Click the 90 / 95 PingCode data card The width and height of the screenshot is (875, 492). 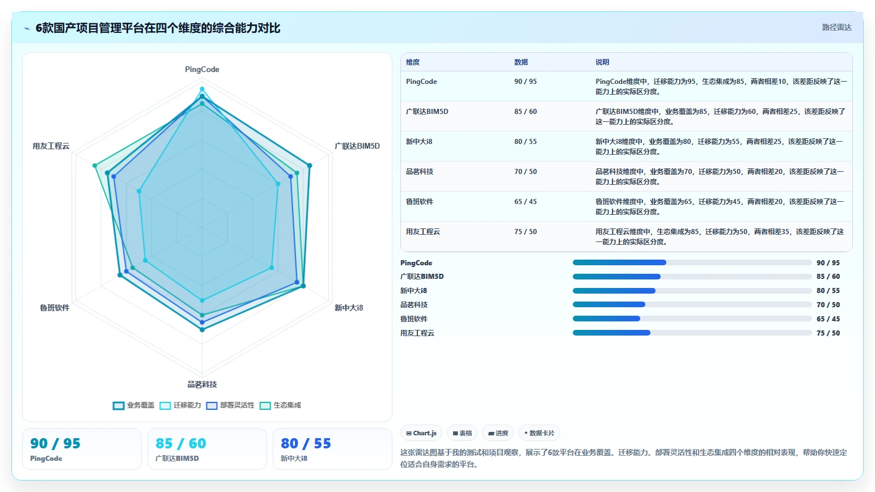(x=82, y=449)
